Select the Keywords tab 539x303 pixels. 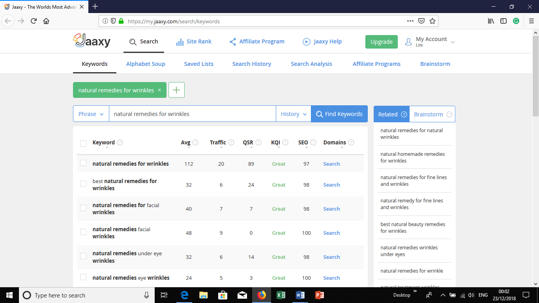pyautogui.click(x=95, y=64)
